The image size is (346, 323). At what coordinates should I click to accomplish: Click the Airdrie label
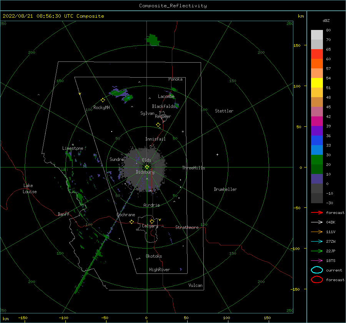coord(151,205)
